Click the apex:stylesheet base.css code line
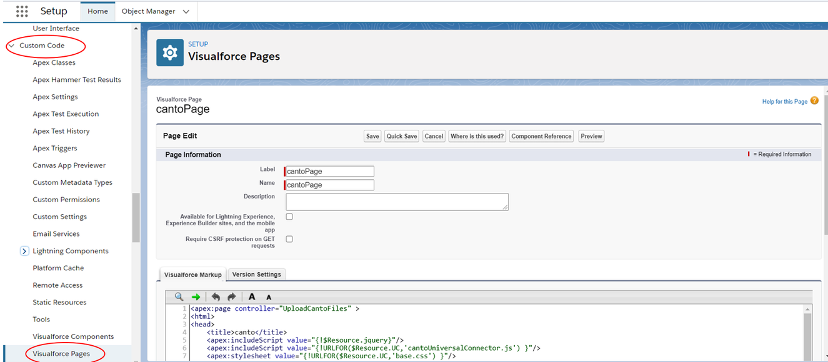Image resolution: width=828 pixels, height=362 pixels. (x=332, y=356)
